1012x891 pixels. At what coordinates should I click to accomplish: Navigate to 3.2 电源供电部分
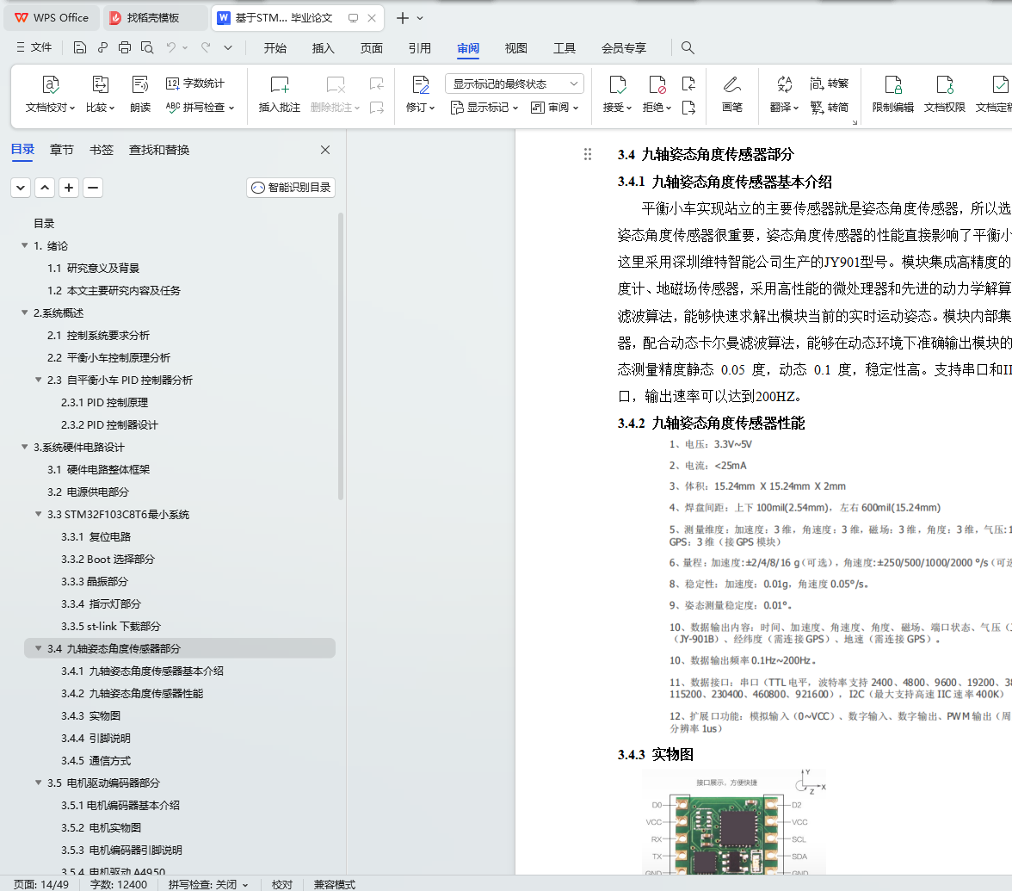[x=88, y=492]
